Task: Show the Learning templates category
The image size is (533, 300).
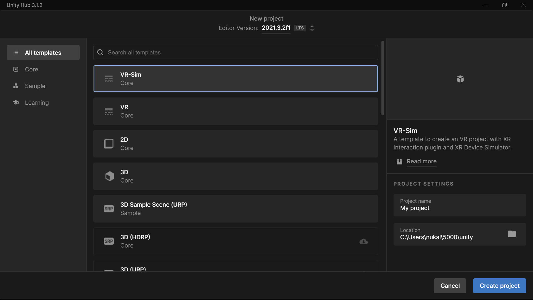Action: [x=37, y=102]
